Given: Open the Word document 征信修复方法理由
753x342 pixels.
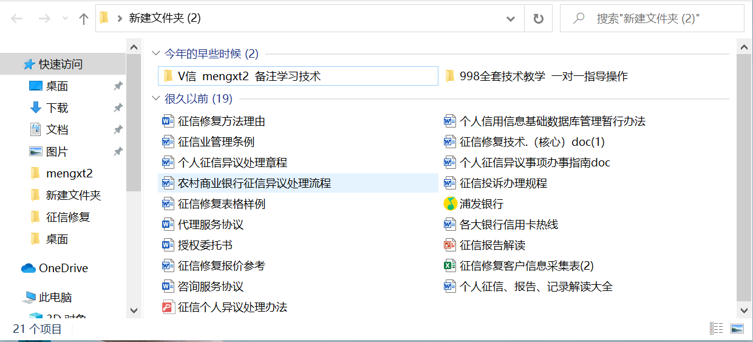Looking at the screenshot, I should click(221, 121).
